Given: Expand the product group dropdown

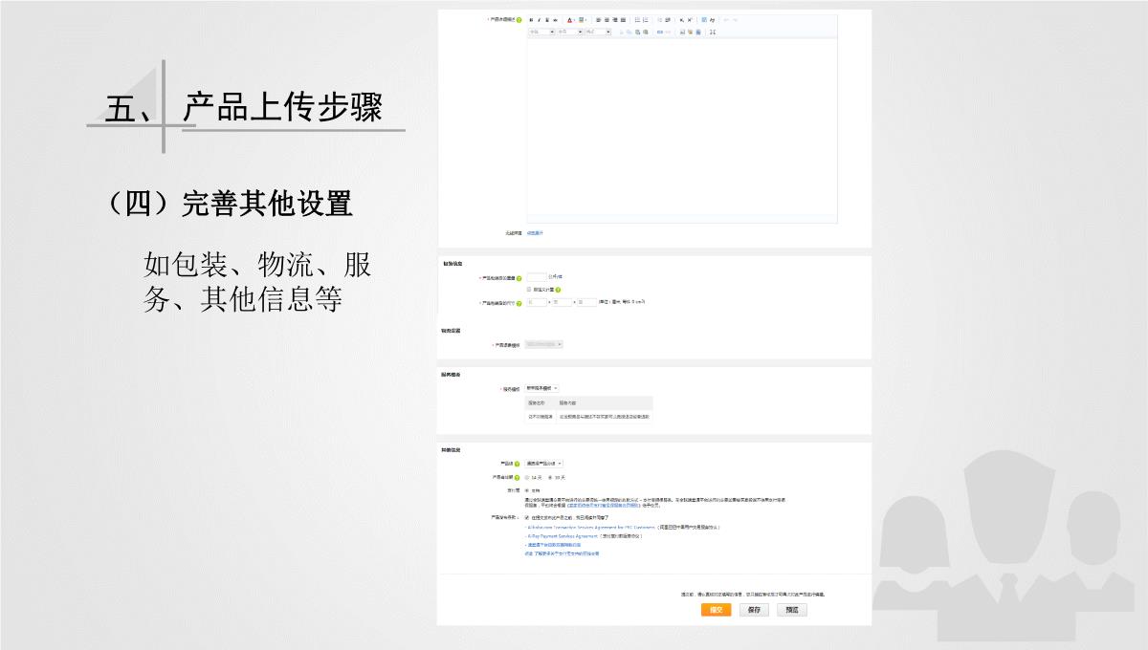Looking at the screenshot, I should click(x=544, y=463).
